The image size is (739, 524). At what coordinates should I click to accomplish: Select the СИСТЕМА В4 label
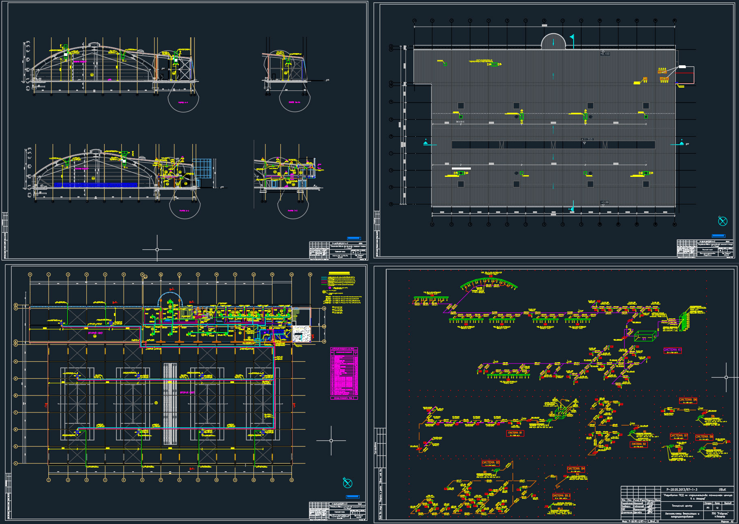(x=576, y=468)
